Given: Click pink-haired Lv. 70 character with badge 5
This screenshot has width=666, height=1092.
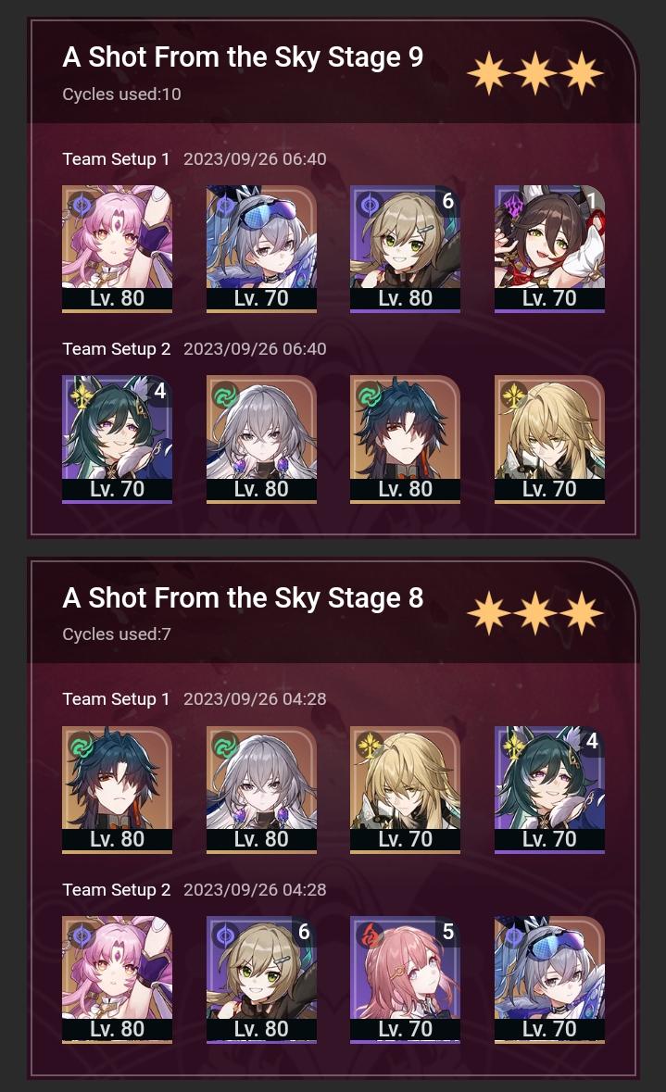Looking at the screenshot, I should coord(405,980).
